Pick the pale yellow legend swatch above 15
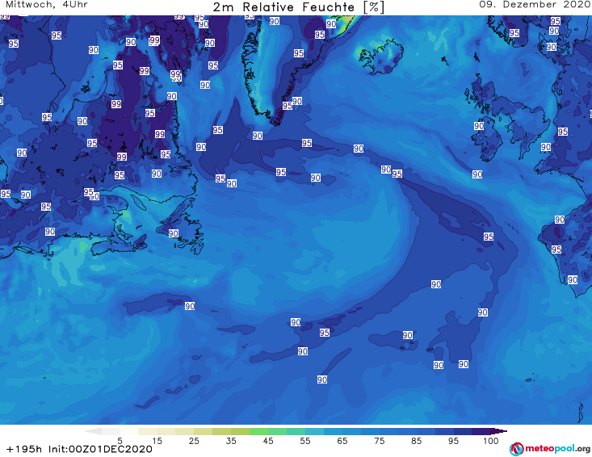592x457 pixels. pyautogui.click(x=148, y=431)
